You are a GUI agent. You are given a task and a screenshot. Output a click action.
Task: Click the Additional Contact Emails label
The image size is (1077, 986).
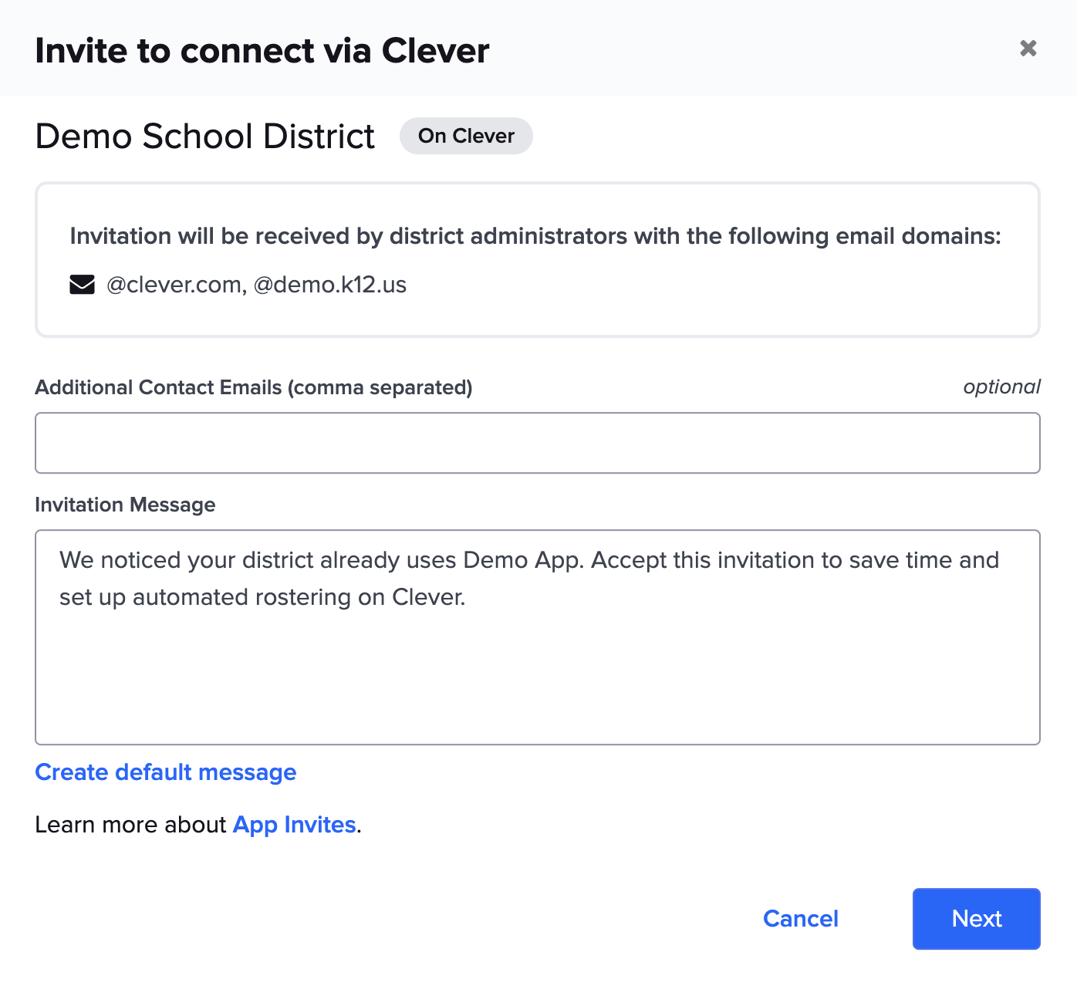(x=253, y=387)
